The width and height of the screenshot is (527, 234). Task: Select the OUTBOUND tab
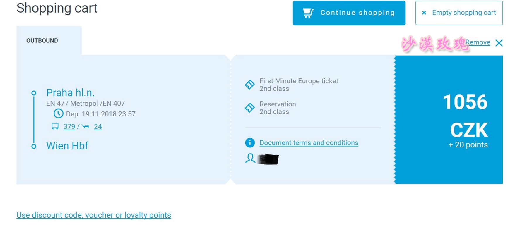pos(42,41)
